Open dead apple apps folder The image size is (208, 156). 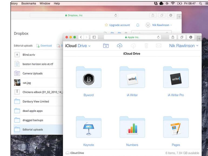[x=38, y=111]
